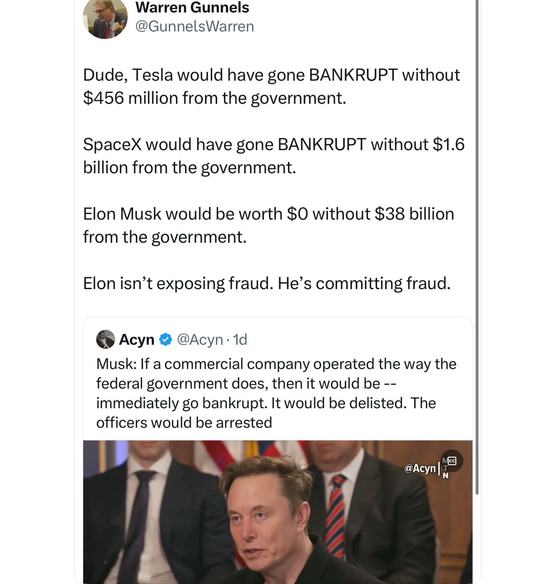The height and width of the screenshot is (584, 533).
Task: Click the MTN logo on the video
Action: (445, 468)
